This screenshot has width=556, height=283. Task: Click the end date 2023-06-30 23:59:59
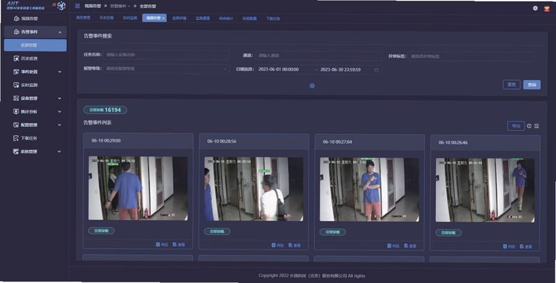coord(341,70)
